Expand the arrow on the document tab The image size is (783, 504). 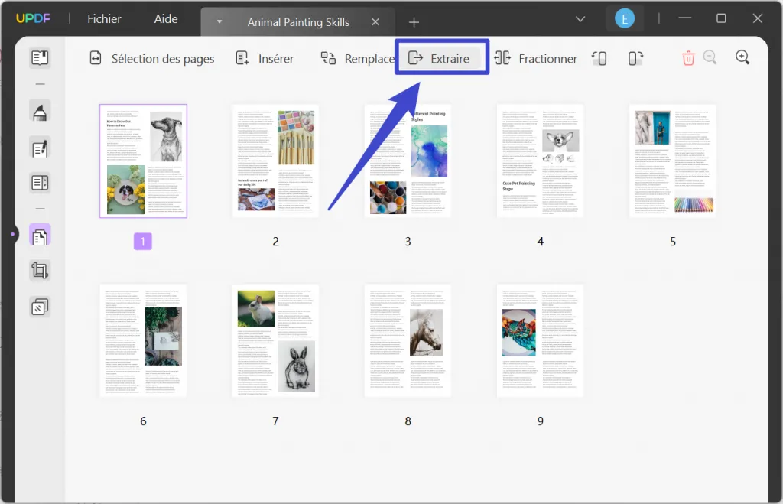click(x=219, y=22)
